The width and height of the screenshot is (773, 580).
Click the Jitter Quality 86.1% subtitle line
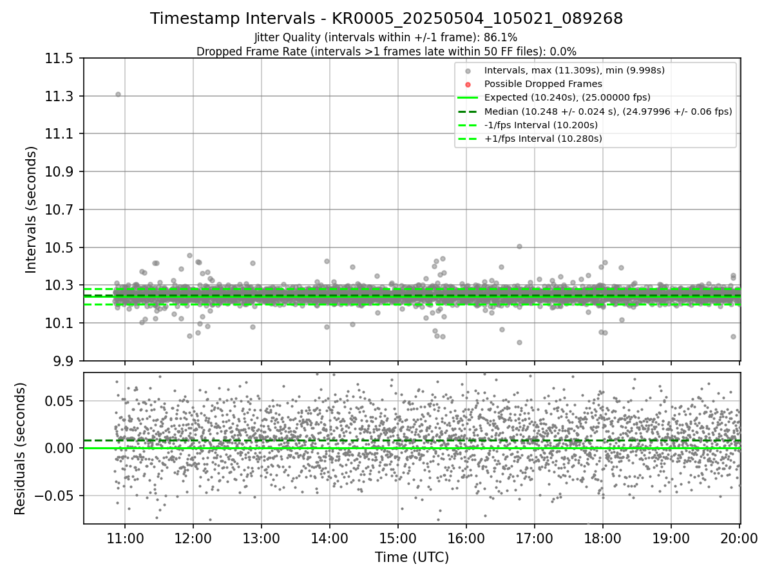386,38
